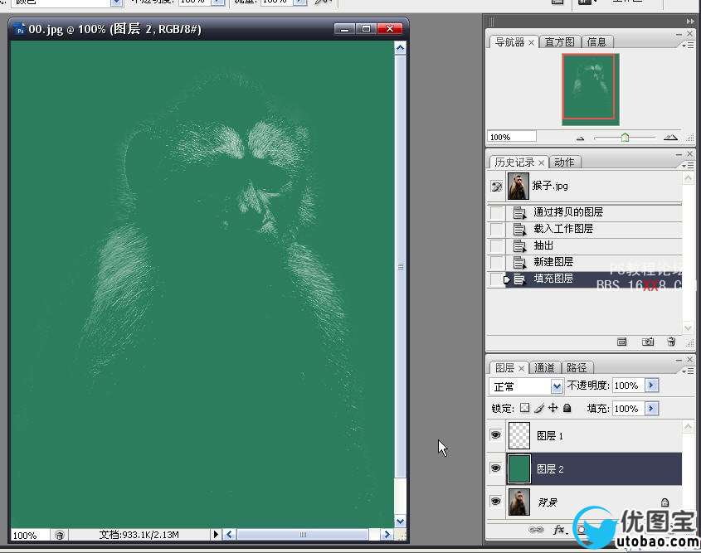Toggle history brush source box for 新建图层
The width and height of the screenshot is (701, 553).
pyautogui.click(x=496, y=262)
